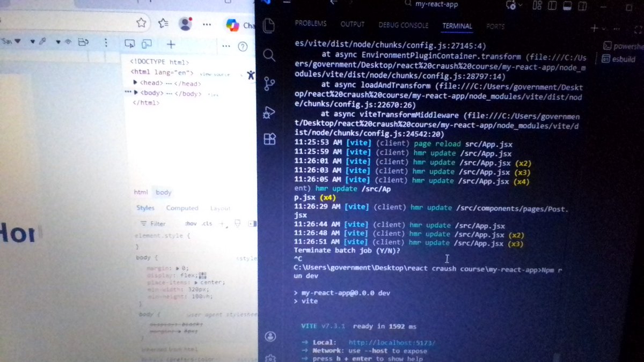Open the Source Control view

pyautogui.click(x=269, y=84)
